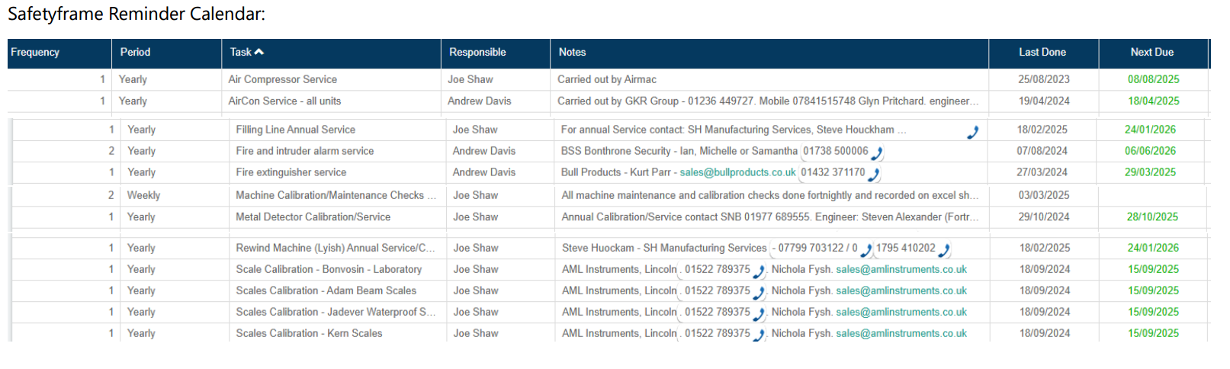Select the Metal Detector Calibration/Service task
Viewport: 1230px width, 369px height.
313,217
